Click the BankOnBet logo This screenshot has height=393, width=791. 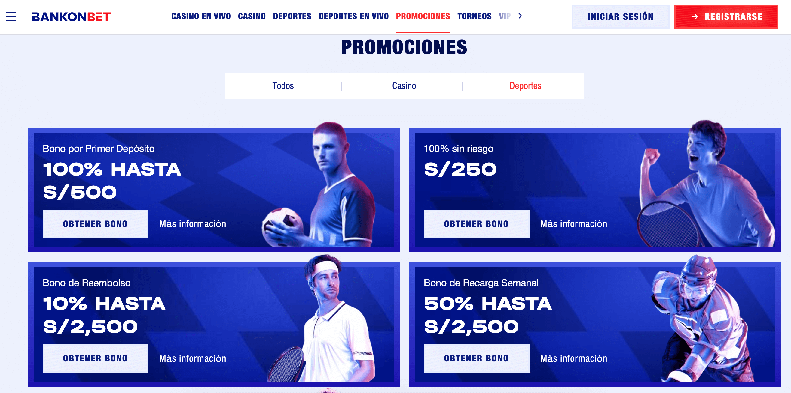click(71, 17)
